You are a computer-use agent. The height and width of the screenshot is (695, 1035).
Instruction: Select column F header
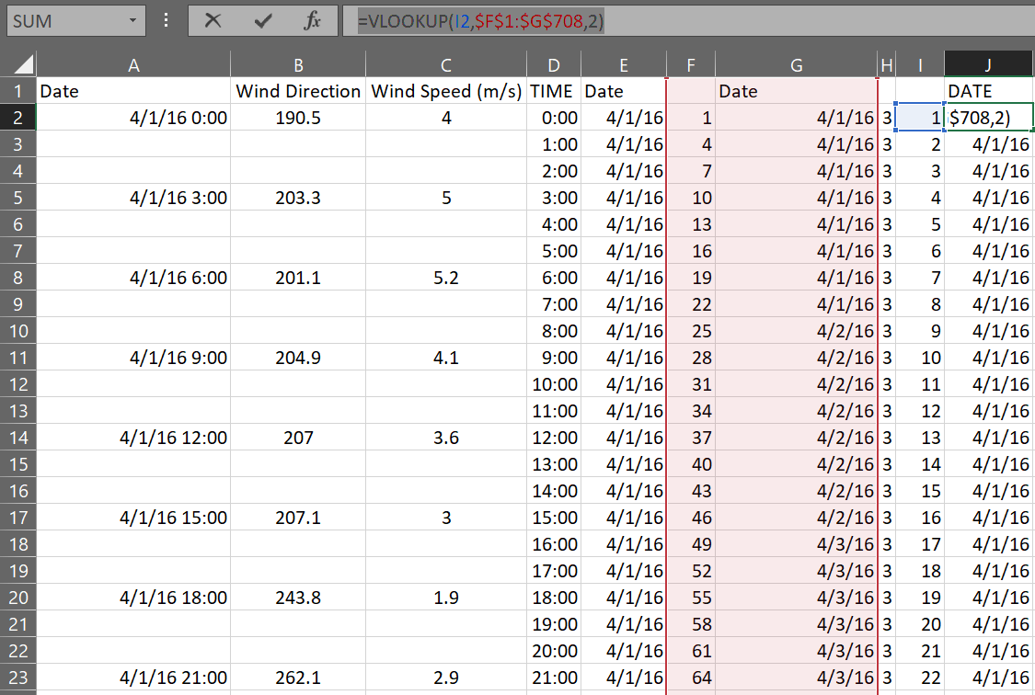tap(690, 64)
